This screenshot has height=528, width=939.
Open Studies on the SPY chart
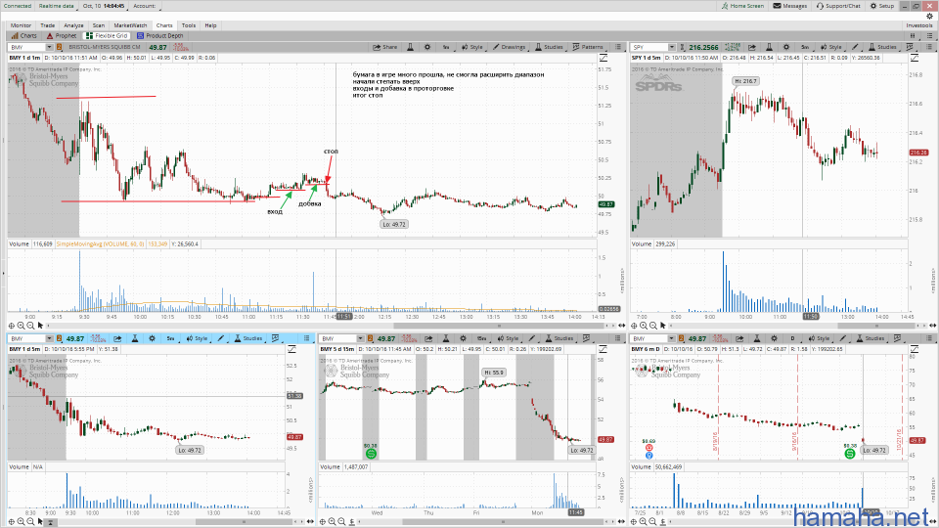(882, 47)
